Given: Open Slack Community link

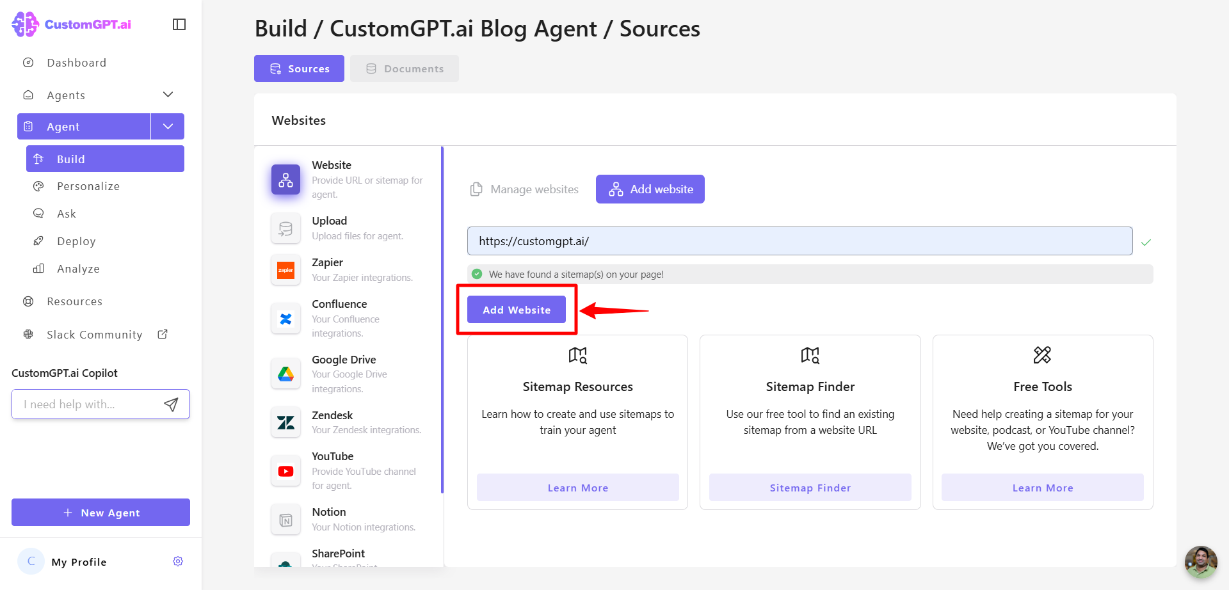Looking at the screenshot, I should coord(95,335).
